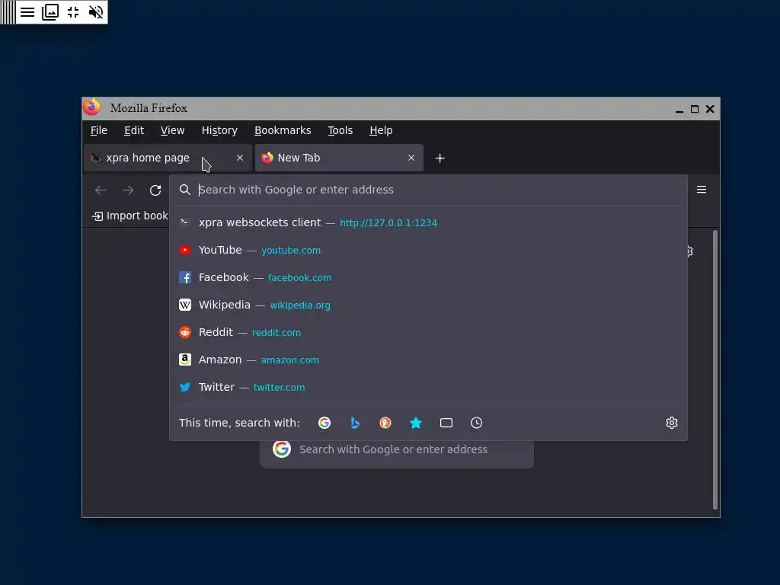Open Firefox application menu hamburger
Image resolution: width=780 pixels, height=585 pixels.
(x=702, y=190)
